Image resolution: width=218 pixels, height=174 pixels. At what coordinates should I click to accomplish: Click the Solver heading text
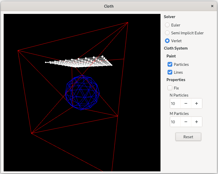click(169, 17)
